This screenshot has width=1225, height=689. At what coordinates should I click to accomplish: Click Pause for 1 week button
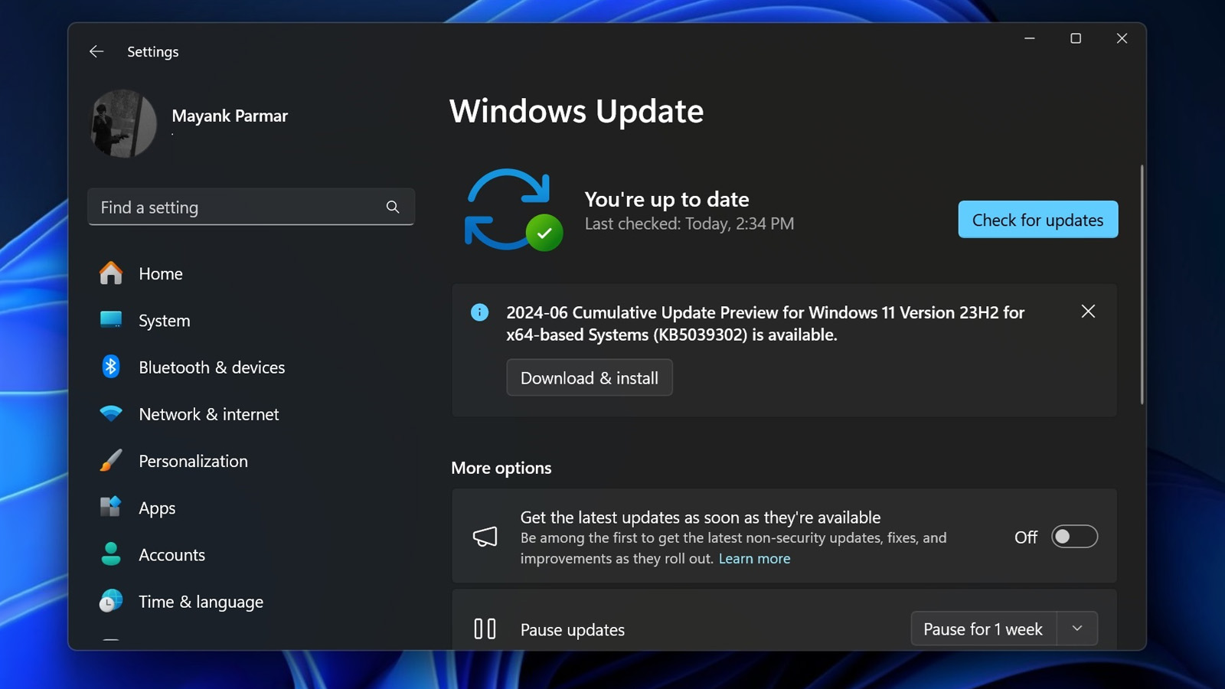click(x=983, y=629)
